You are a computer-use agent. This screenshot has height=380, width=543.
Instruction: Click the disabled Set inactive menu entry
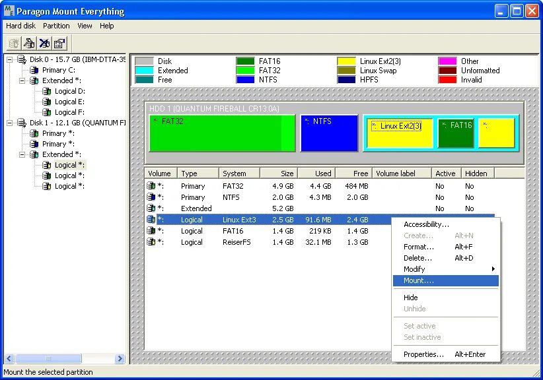(x=446, y=337)
